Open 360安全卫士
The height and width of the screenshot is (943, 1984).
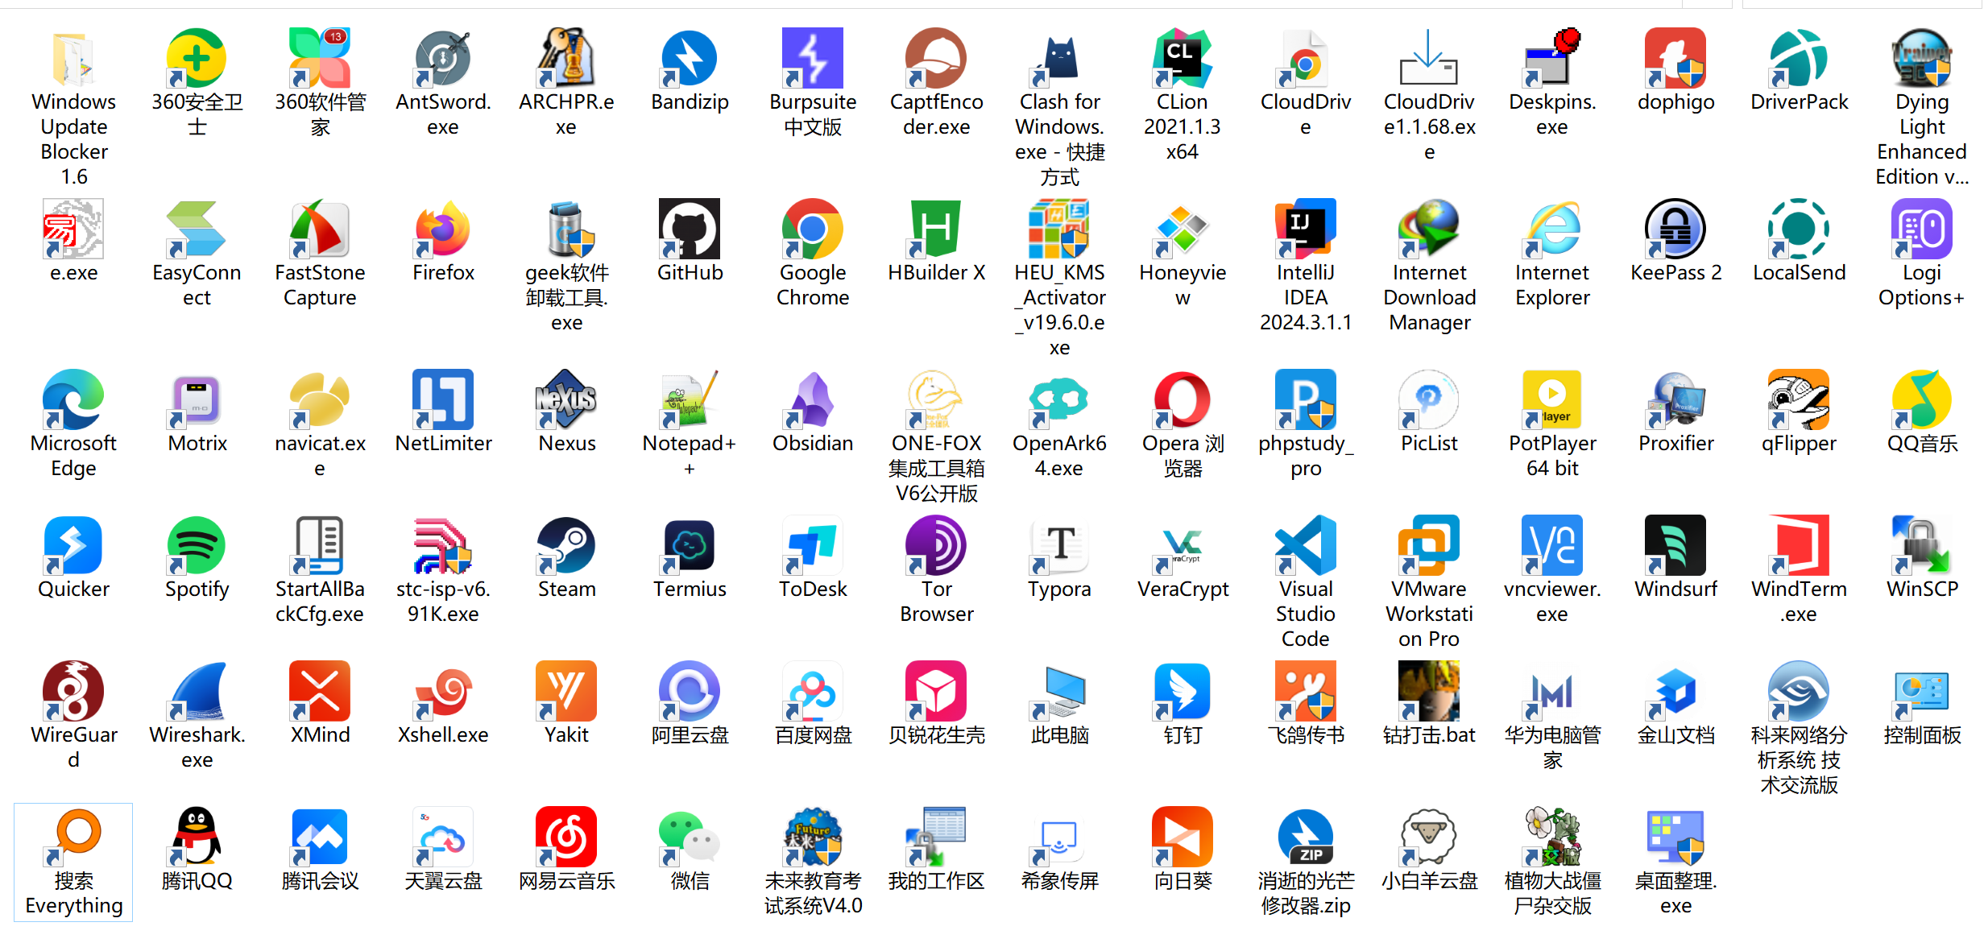click(197, 58)
